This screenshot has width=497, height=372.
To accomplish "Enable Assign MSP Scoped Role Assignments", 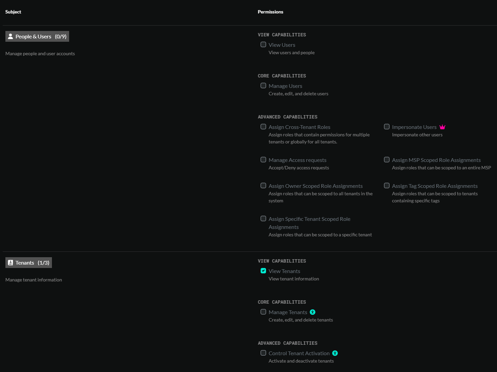I will [387, 160].
